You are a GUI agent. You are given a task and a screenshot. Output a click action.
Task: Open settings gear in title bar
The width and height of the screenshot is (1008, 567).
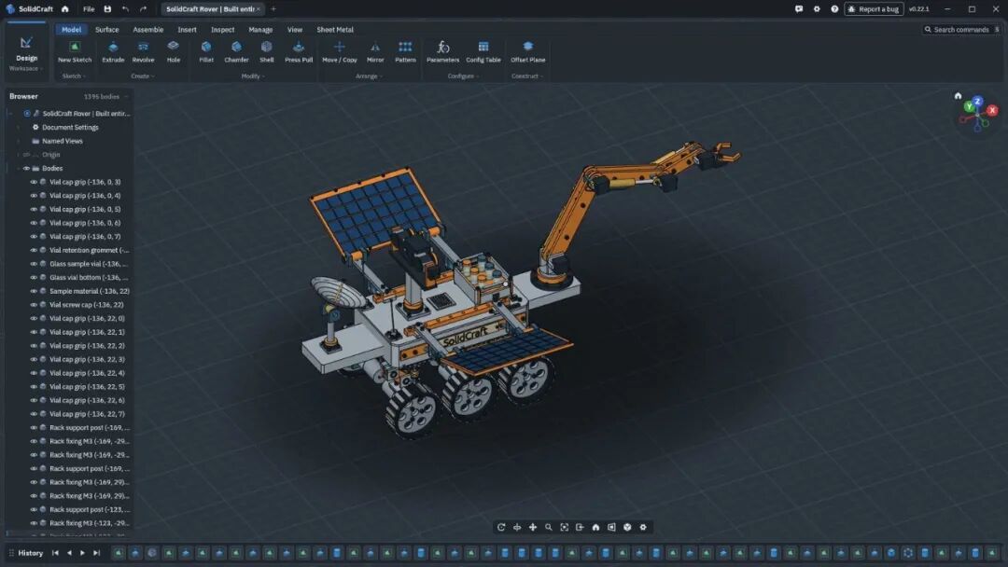pos(817,9)
